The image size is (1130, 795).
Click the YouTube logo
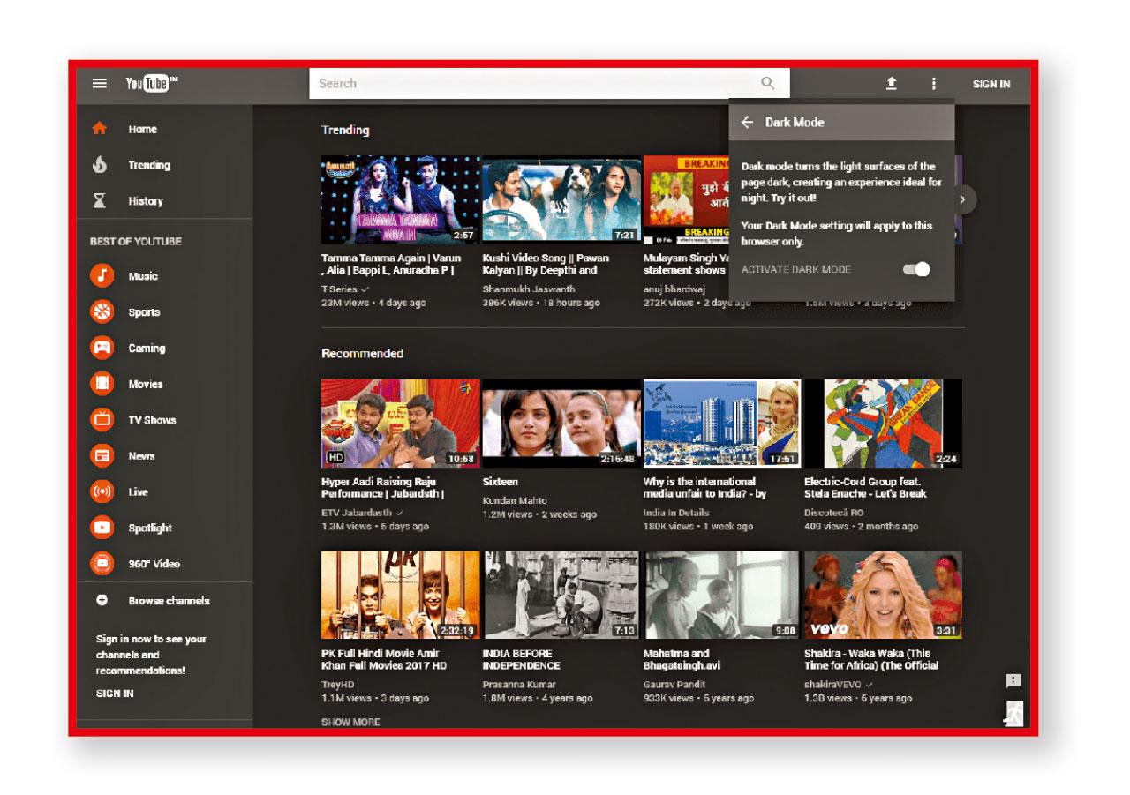pyautogui.click(x=151, y=84)
